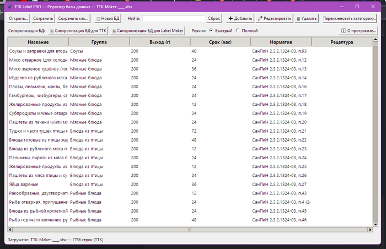The height and width of the screenshot is (249, 386).
Task: Click the СанПиН п.46 norm cell
Action: 280,220
